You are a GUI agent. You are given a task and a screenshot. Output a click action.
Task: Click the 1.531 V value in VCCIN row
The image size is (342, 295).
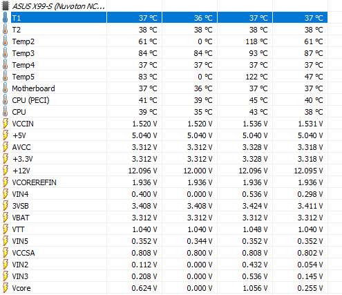click(x=310, y=124)
